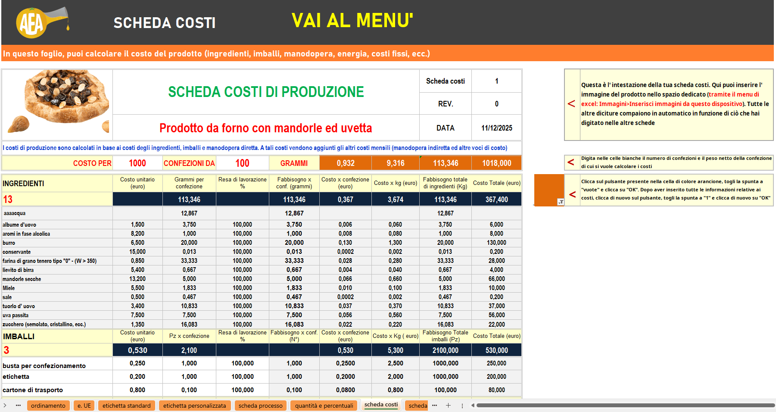Select the farina di grano tenero row name
This screenshot has height=412, width=776.
click(57, 261)
